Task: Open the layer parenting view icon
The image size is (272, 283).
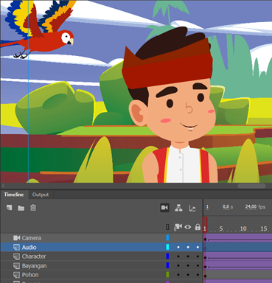Action: click(x=178, y=208)
